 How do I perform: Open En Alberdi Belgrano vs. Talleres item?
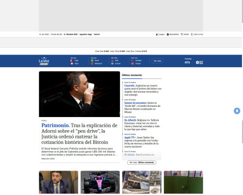(x=142, y=125)
